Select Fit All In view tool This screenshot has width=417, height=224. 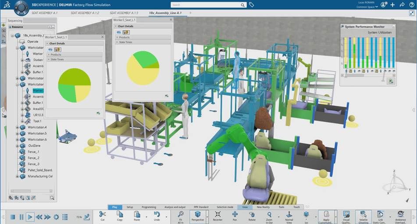(x=181, y=216)
